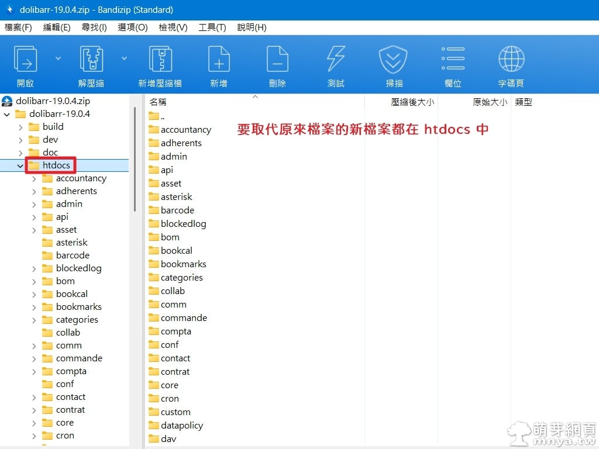Open dropdown arrow next to Extract button
This screenshot has width=599, height=449.
click(124, 58)
